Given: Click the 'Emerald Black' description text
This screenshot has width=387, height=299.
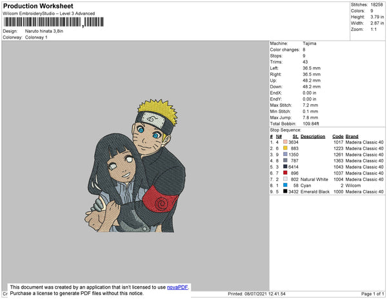Looking at the screenshot, I should (x=315, y=192).
